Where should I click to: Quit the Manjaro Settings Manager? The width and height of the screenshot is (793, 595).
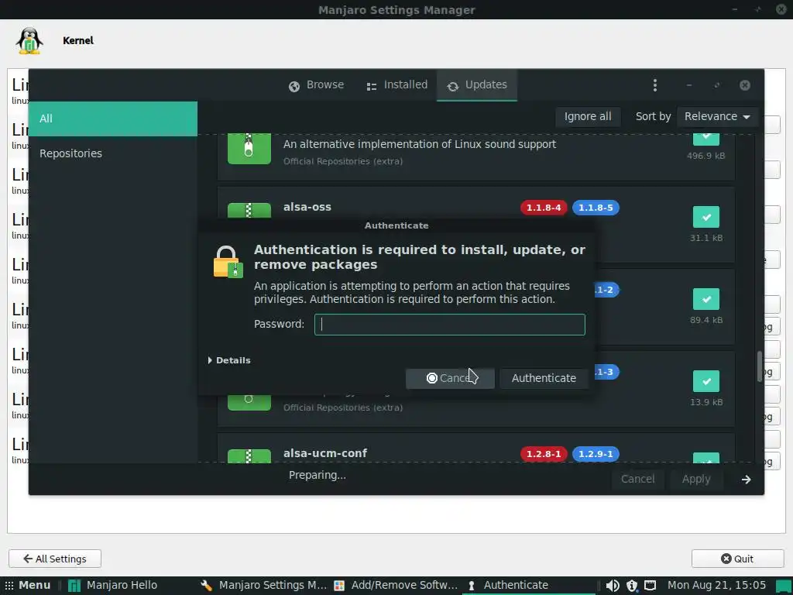coord(737,559)
